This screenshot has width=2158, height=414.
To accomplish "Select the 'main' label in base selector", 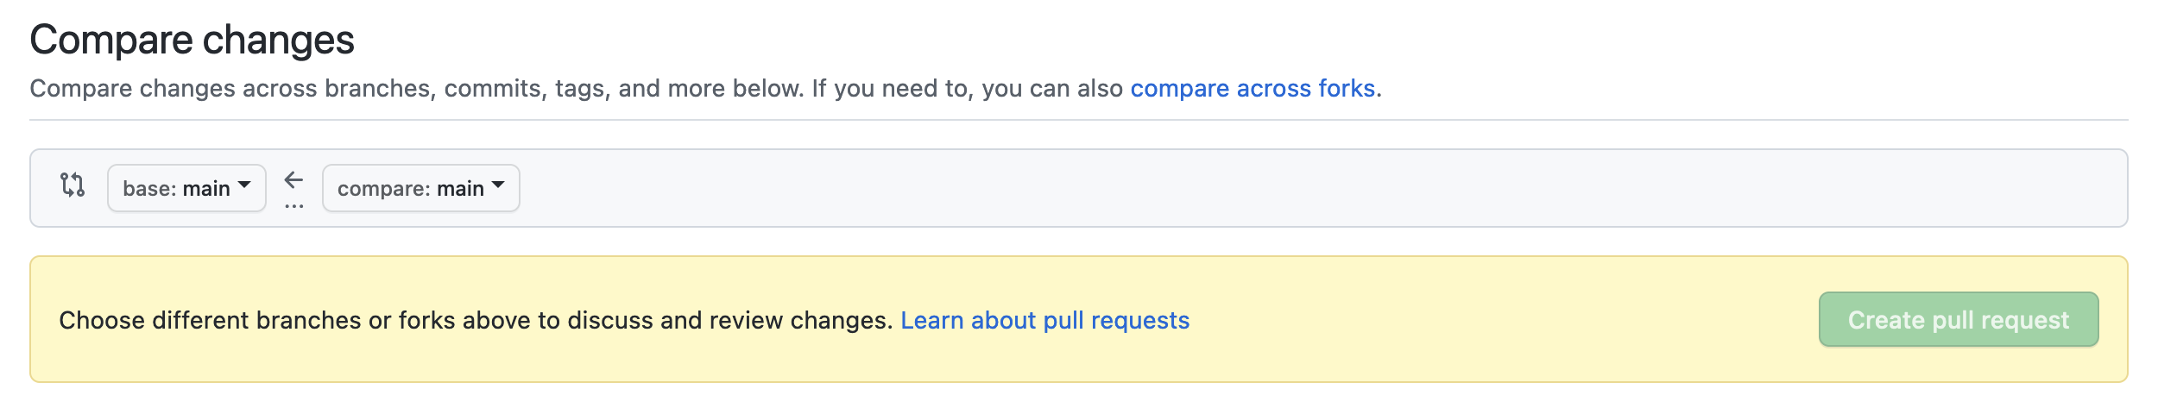I will (206, 189).
